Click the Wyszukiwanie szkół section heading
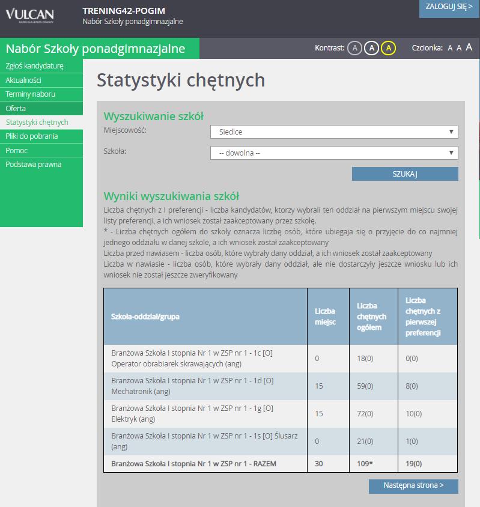Screen dimensions: 480x507 [x=154, y=117]
